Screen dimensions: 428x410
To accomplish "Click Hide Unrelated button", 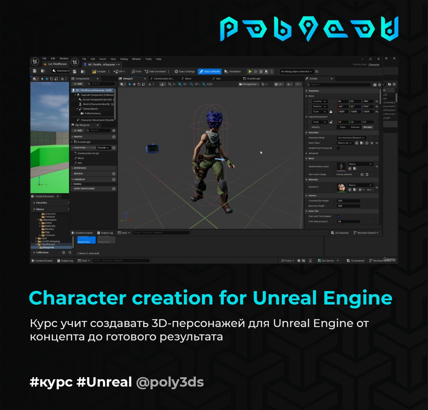I will pos(155,72).
